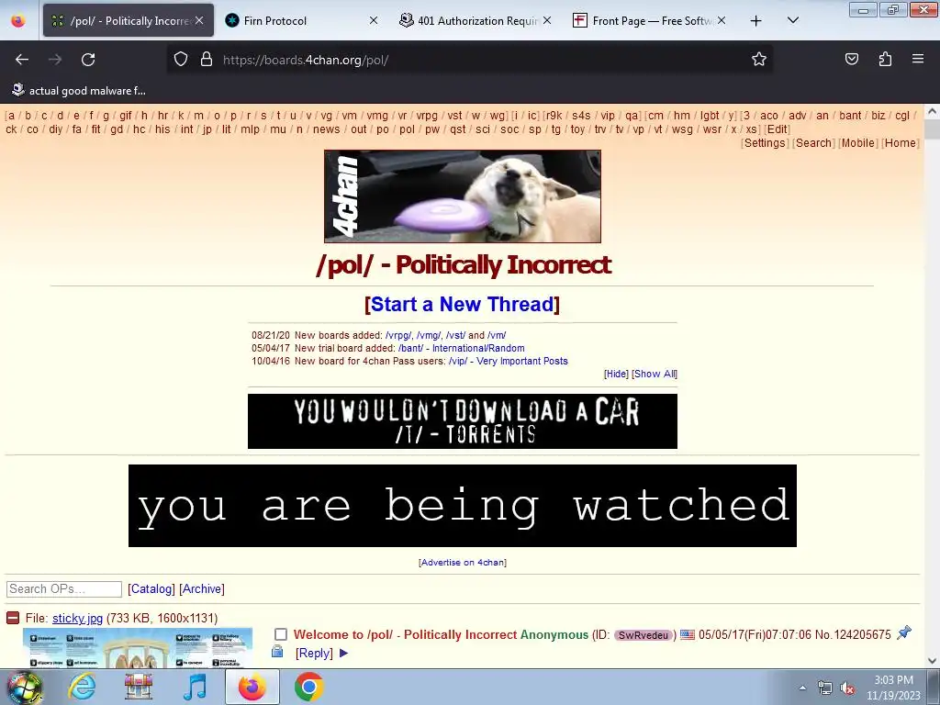
Task: Click the 'you are being watched' banner
Action: point(463,506)
